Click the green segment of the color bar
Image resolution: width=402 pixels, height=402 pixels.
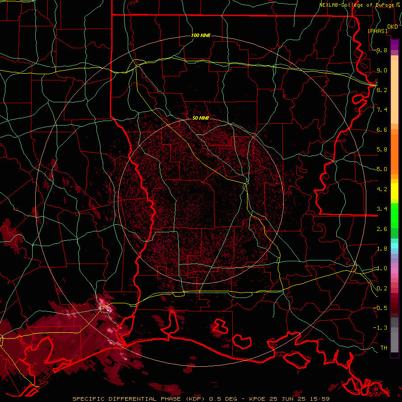tap(394, 215)
